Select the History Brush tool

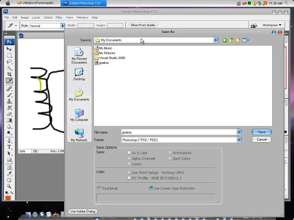point(9,108)
